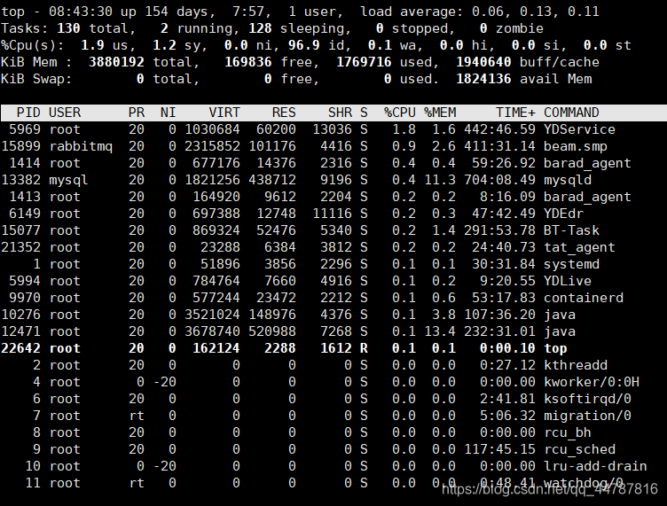This screenshot has height=506, width=667.
Task: Click the 3880192 total memory value
Action: pos(116,62)
